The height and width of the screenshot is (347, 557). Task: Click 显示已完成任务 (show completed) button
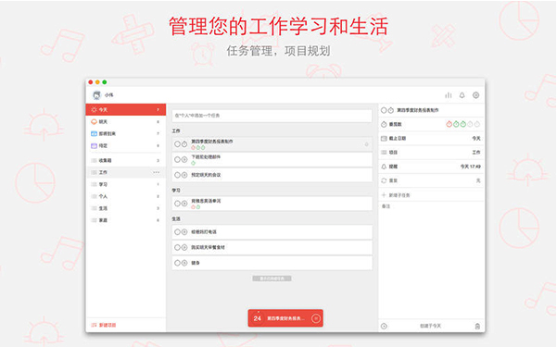272,279
